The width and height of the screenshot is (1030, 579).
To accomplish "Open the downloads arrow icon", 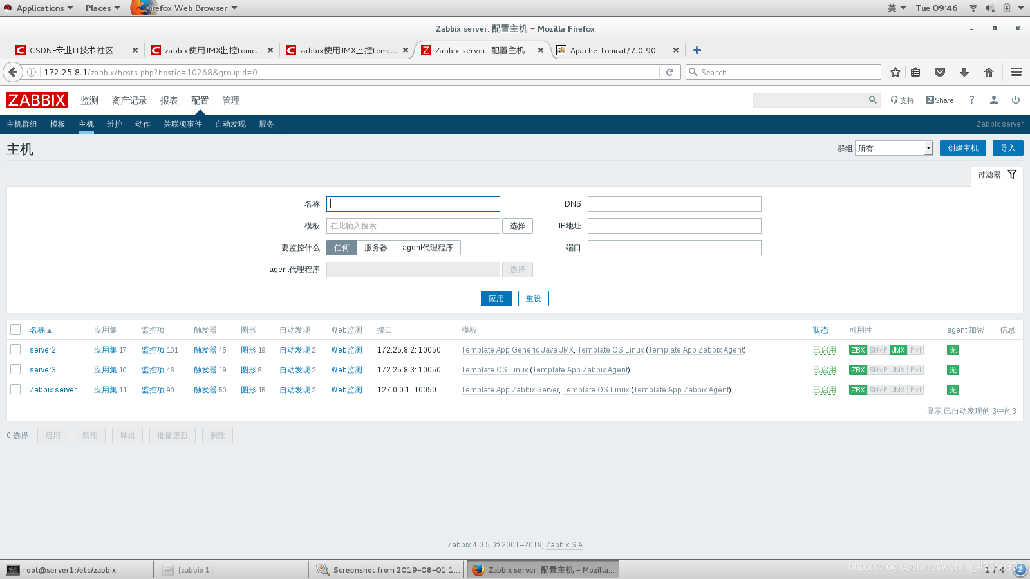I will [x=964, y=72].
